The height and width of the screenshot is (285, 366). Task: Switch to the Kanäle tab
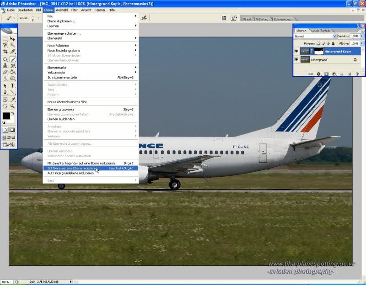pos(315,31)
